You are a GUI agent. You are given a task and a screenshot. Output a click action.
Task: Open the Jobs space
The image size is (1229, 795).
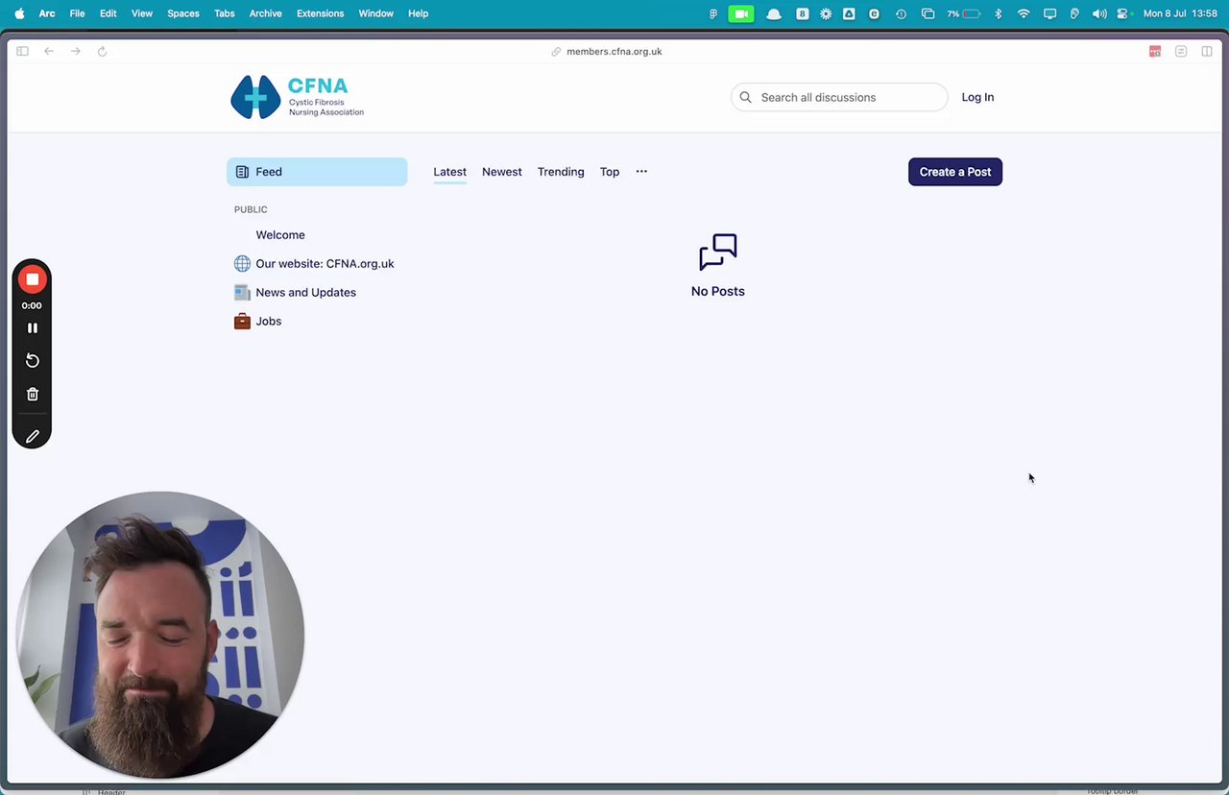[269, 322]
